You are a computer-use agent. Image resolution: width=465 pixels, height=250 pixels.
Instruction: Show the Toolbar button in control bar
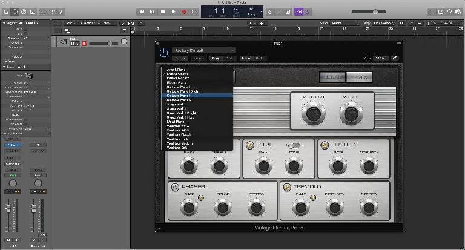pos(32,12)
